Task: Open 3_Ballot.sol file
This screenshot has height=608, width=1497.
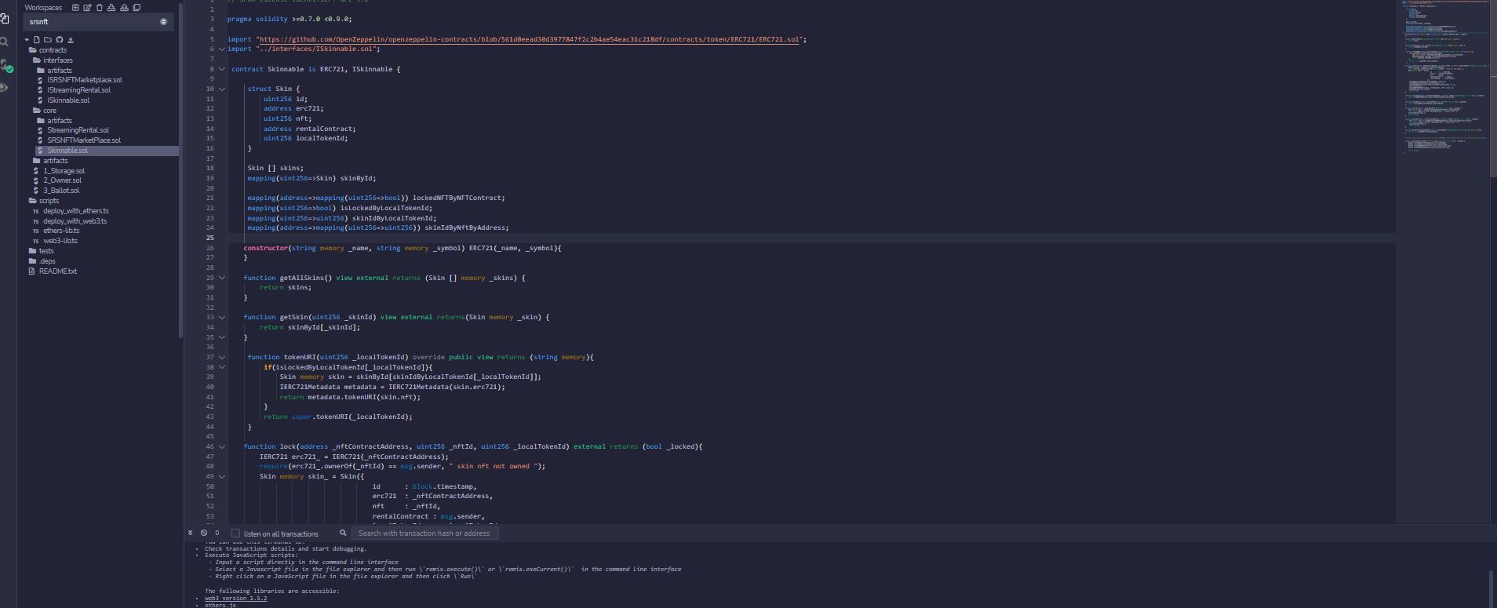Action: (x=61, y=191)
